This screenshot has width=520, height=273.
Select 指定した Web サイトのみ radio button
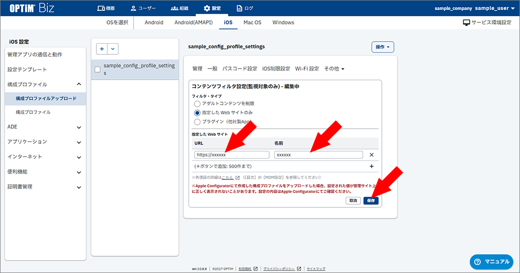198,112
